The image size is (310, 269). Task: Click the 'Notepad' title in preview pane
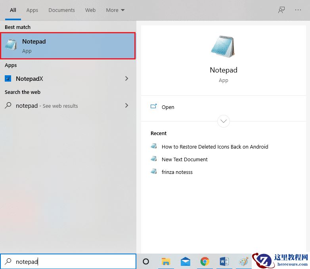(224, 70)
